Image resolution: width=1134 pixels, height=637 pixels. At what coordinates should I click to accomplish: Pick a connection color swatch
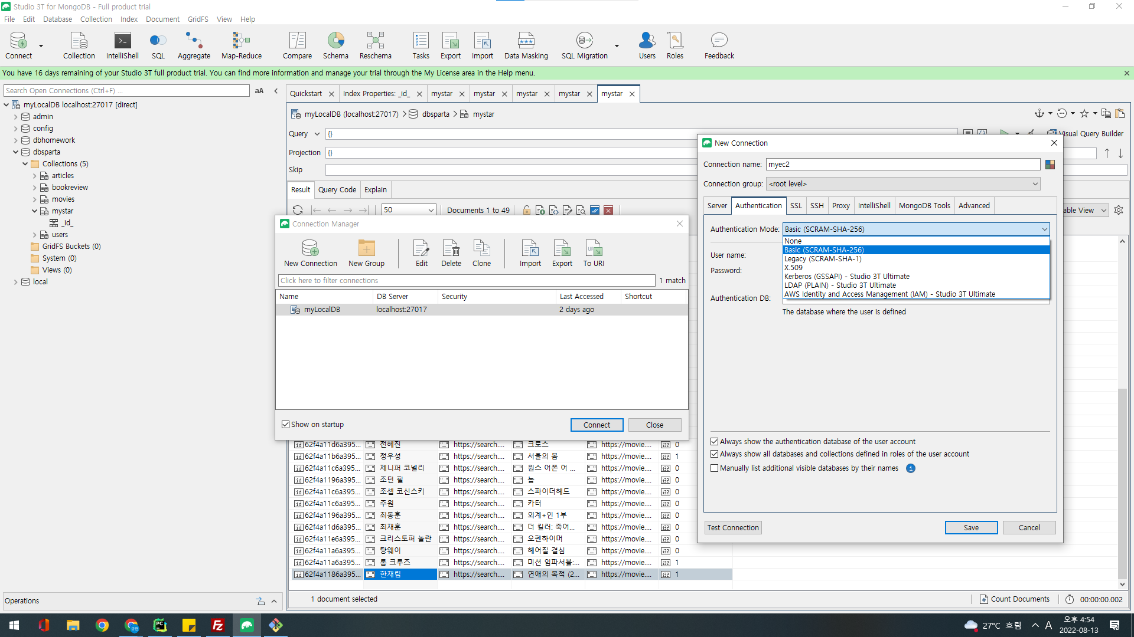1050,165
